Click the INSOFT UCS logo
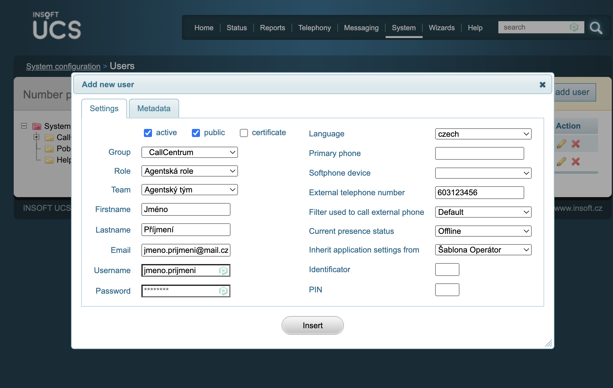Image resolution: width=613 pixels, height=388 pixels. click(x=57, y=26)
